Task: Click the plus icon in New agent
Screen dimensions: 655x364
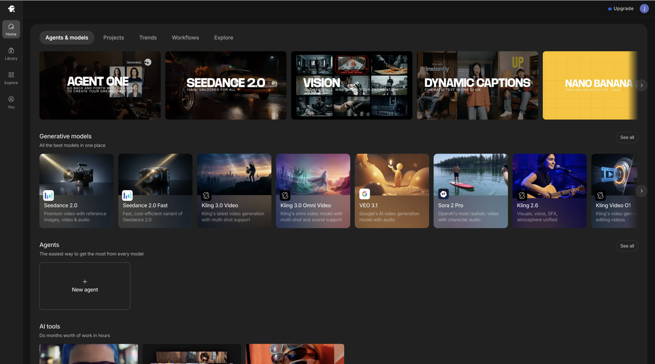Action: click(85, 282)
